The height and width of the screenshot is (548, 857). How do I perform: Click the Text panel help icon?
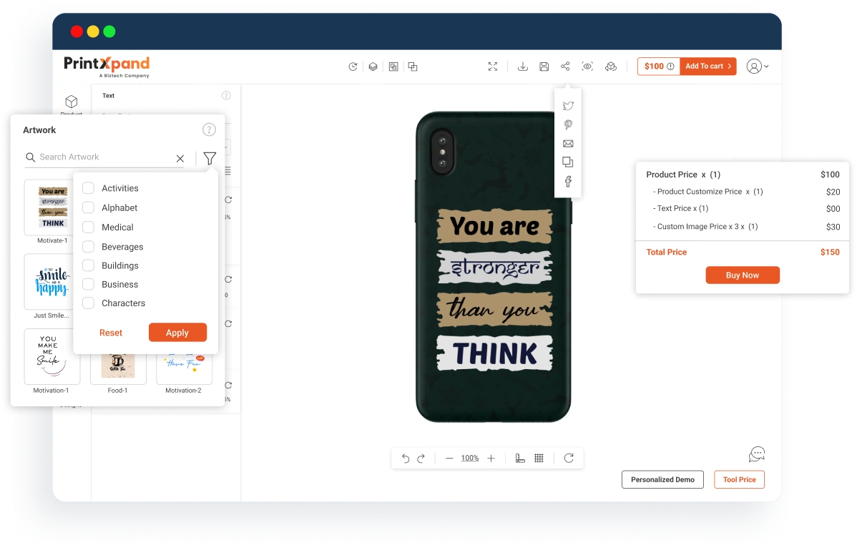click(226, 96)
